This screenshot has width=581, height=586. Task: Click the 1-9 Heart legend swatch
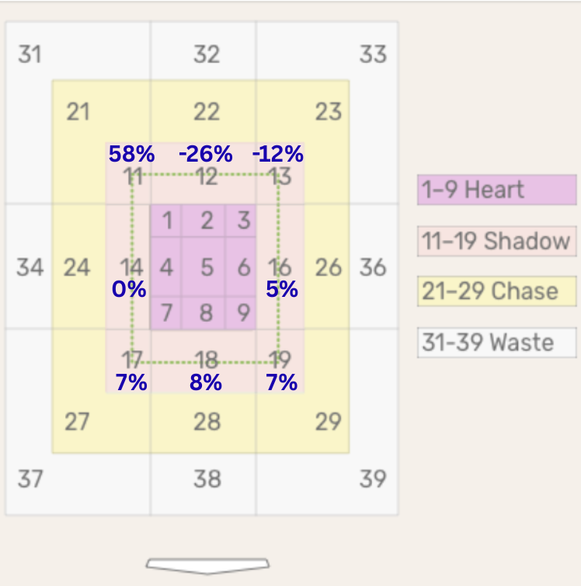[497, 190]
